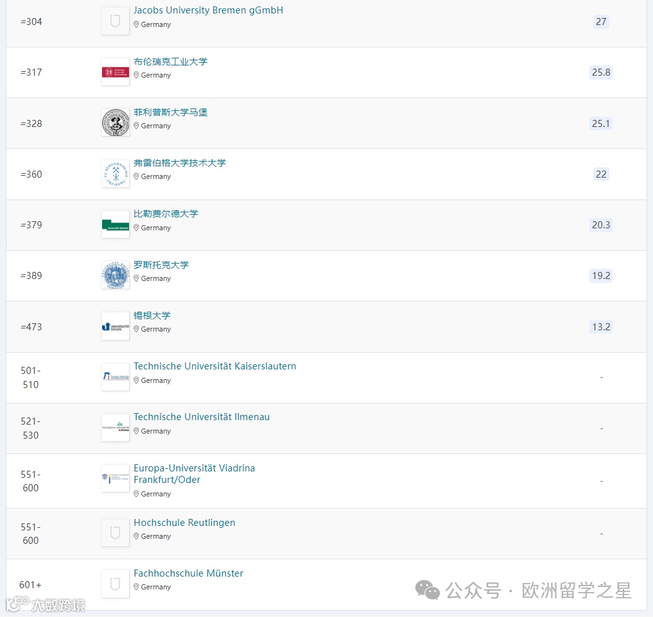Click the score value 25.8
This screenshot has width=653, height=617.
coord(601,72)
